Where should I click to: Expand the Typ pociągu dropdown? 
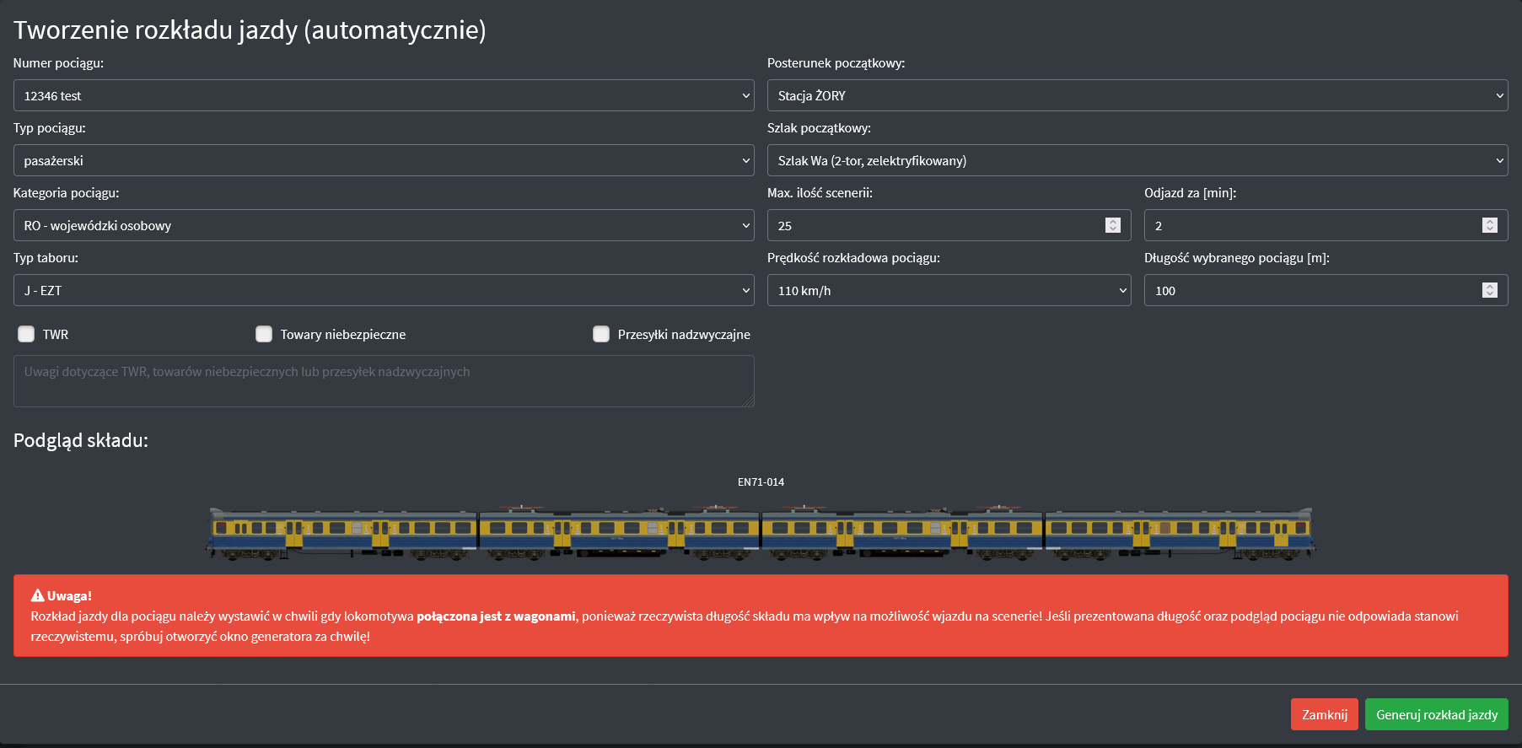click(x=383, y=160)
